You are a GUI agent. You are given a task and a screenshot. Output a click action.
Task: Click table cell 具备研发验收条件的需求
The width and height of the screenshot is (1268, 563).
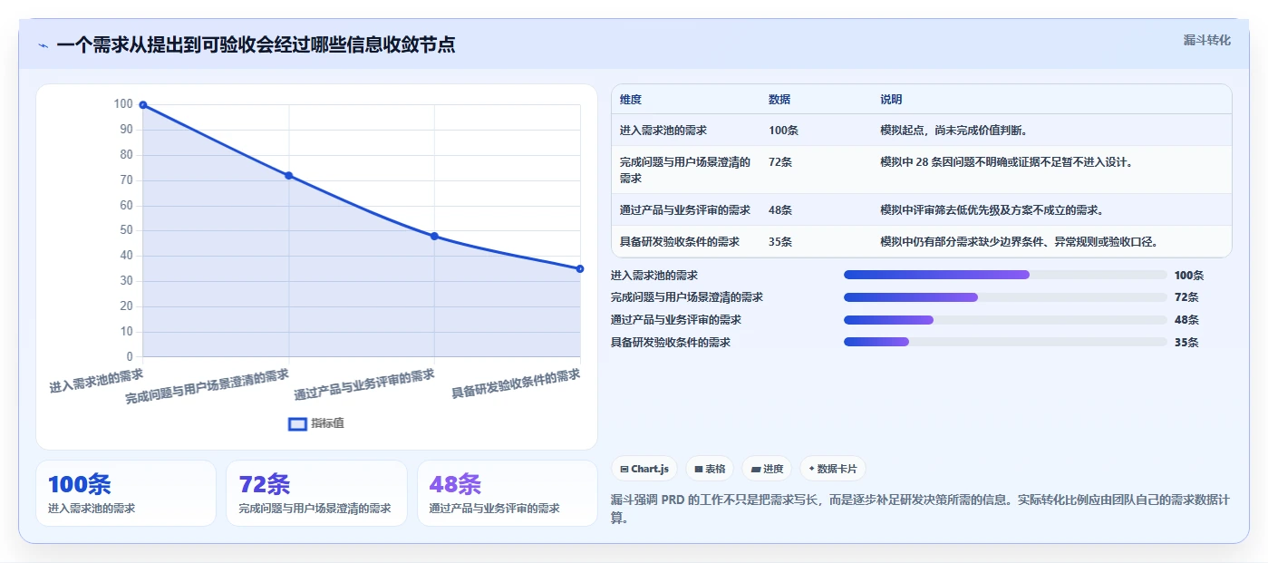coord(680,242)
